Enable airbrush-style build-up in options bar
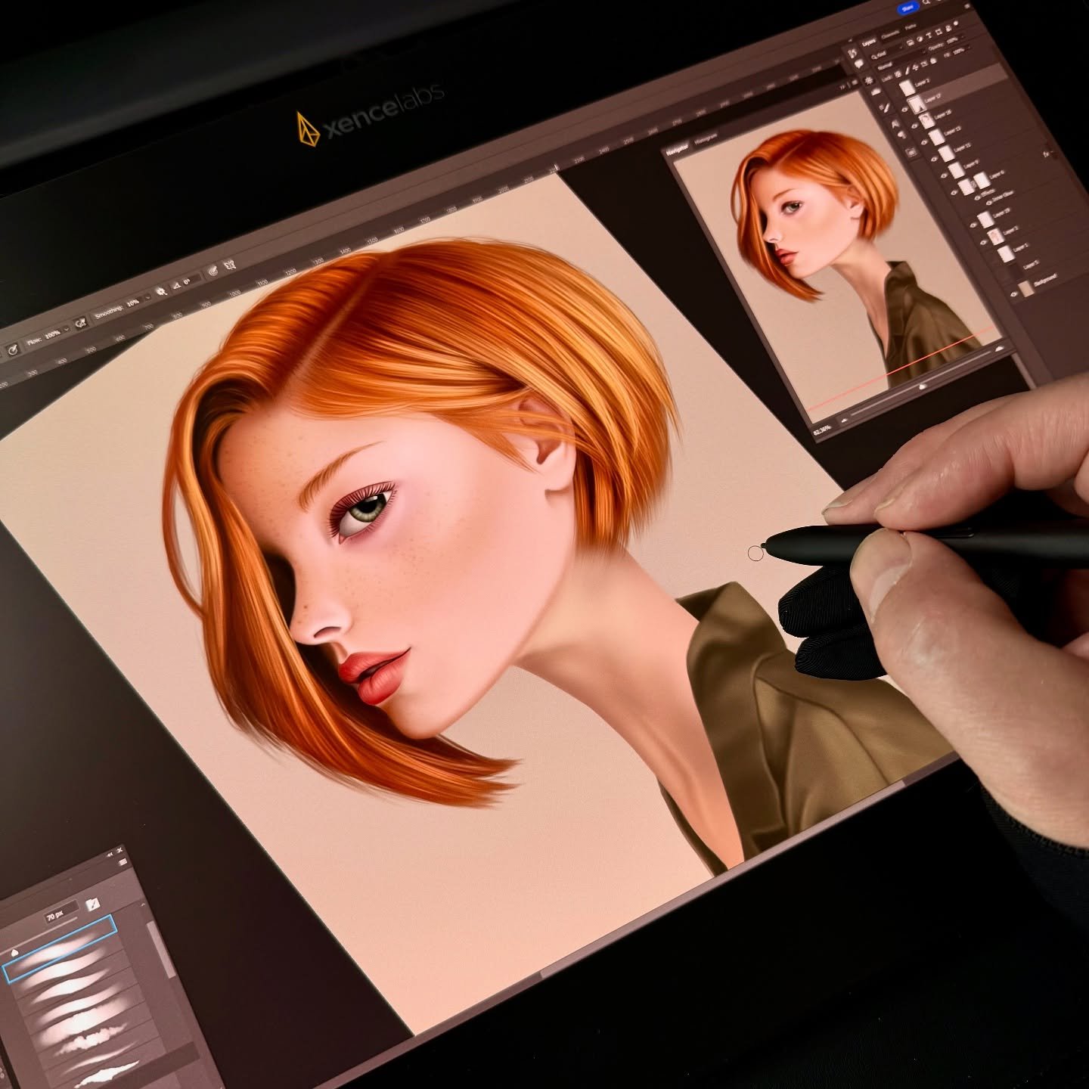The image size is (1089, 1089). (x=81, y=324)
